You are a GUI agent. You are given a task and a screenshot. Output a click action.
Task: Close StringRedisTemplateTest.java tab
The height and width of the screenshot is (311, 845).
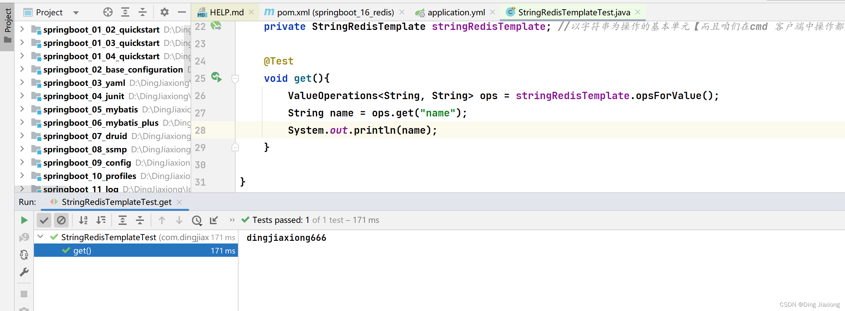(638, 12)
